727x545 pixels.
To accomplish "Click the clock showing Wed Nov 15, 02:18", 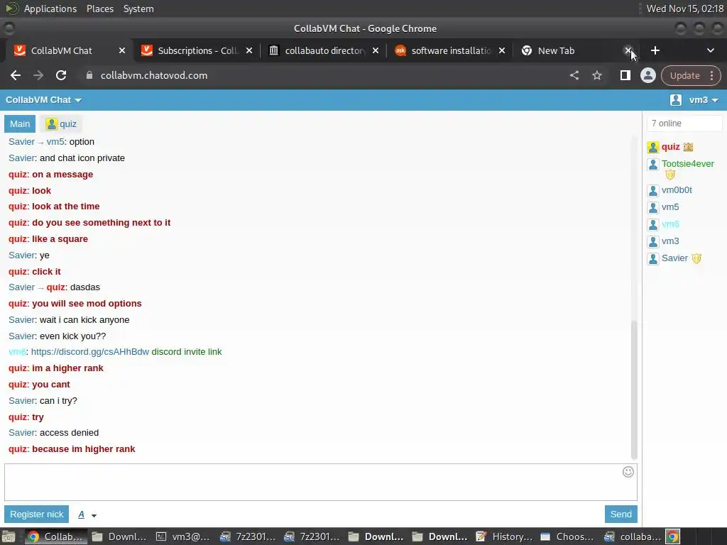I will tap(685, 9).
